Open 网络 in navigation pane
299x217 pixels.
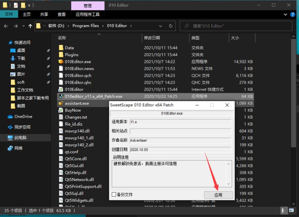pos(18,148)
